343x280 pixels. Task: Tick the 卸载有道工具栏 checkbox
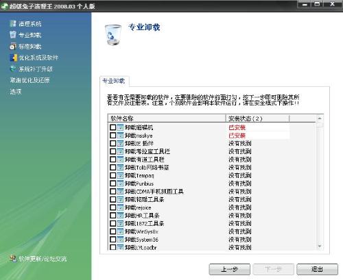point(113,160)
